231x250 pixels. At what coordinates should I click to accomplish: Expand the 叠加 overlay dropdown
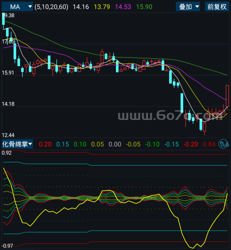coord(188,7)
